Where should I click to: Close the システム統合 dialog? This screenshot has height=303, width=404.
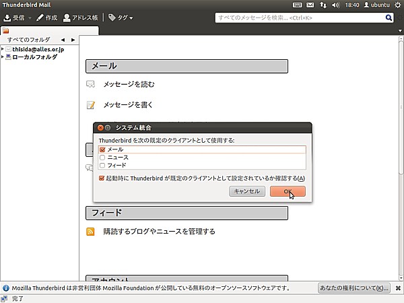100,127
